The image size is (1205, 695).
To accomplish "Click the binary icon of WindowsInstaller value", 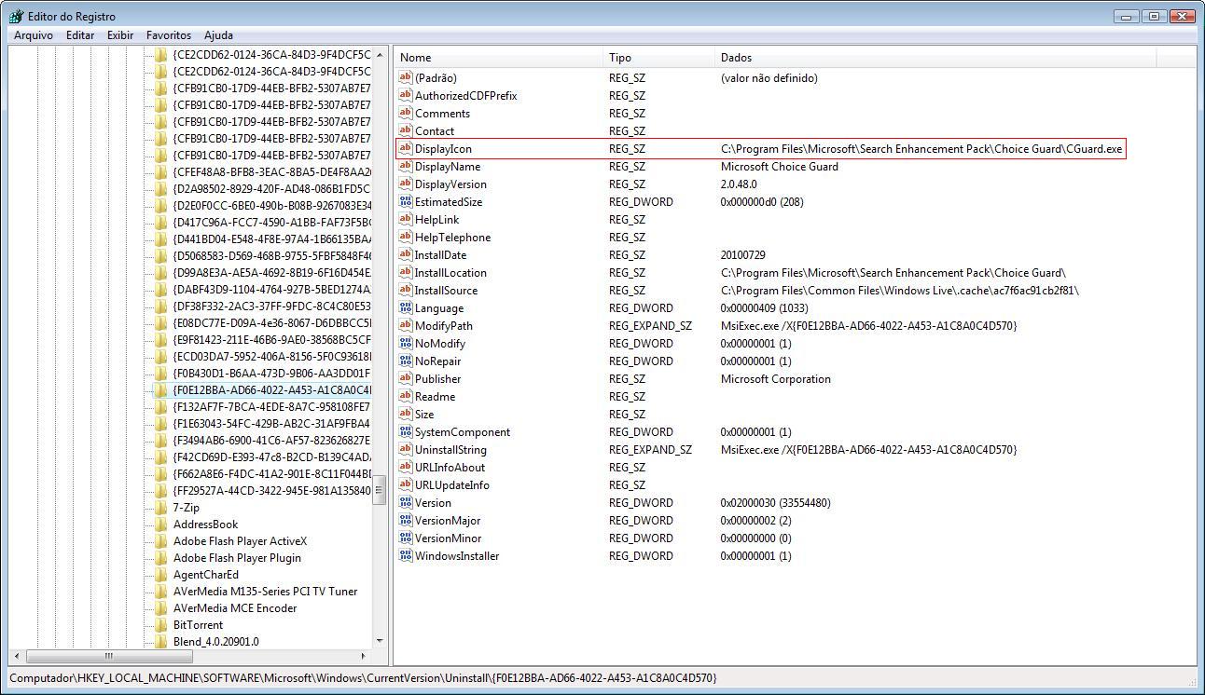I will click(x=405, y=555).
